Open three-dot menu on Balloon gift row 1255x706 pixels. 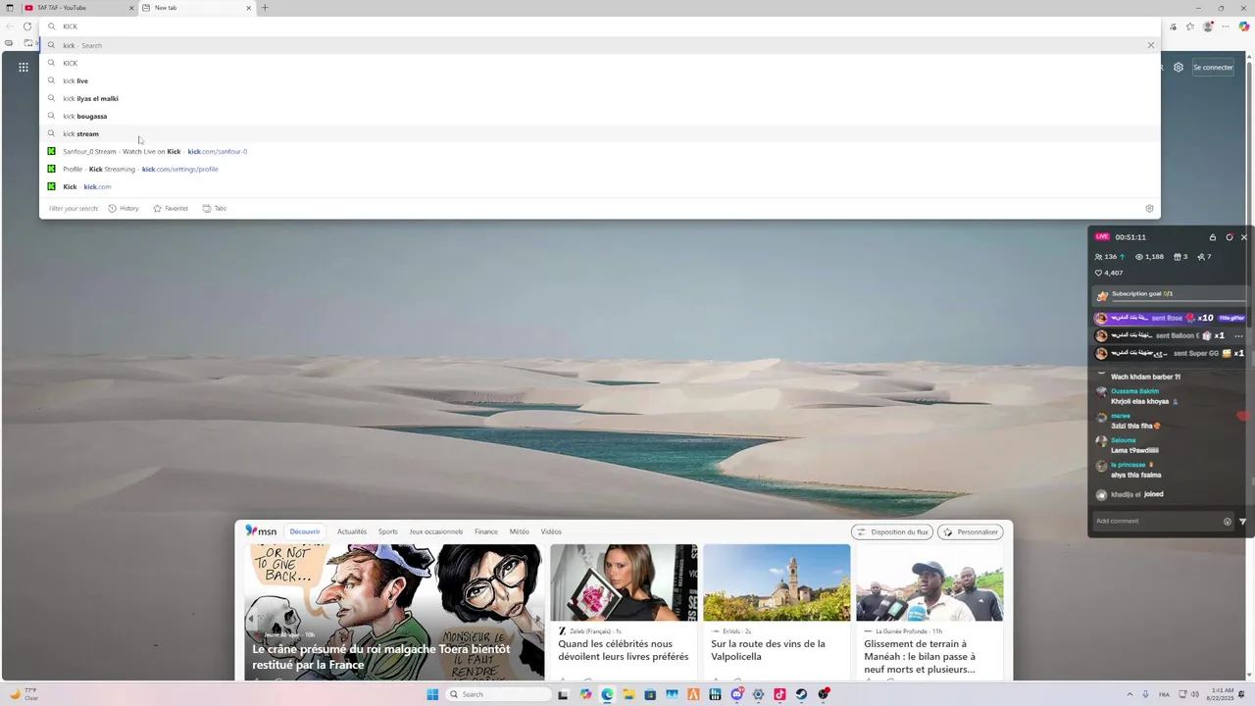point(1238,335)
